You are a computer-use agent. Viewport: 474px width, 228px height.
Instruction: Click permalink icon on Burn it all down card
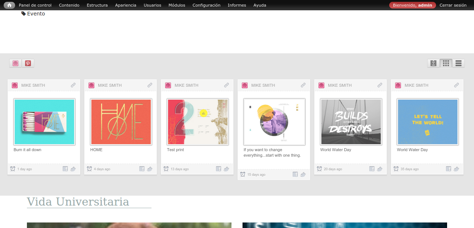[73, 85]
